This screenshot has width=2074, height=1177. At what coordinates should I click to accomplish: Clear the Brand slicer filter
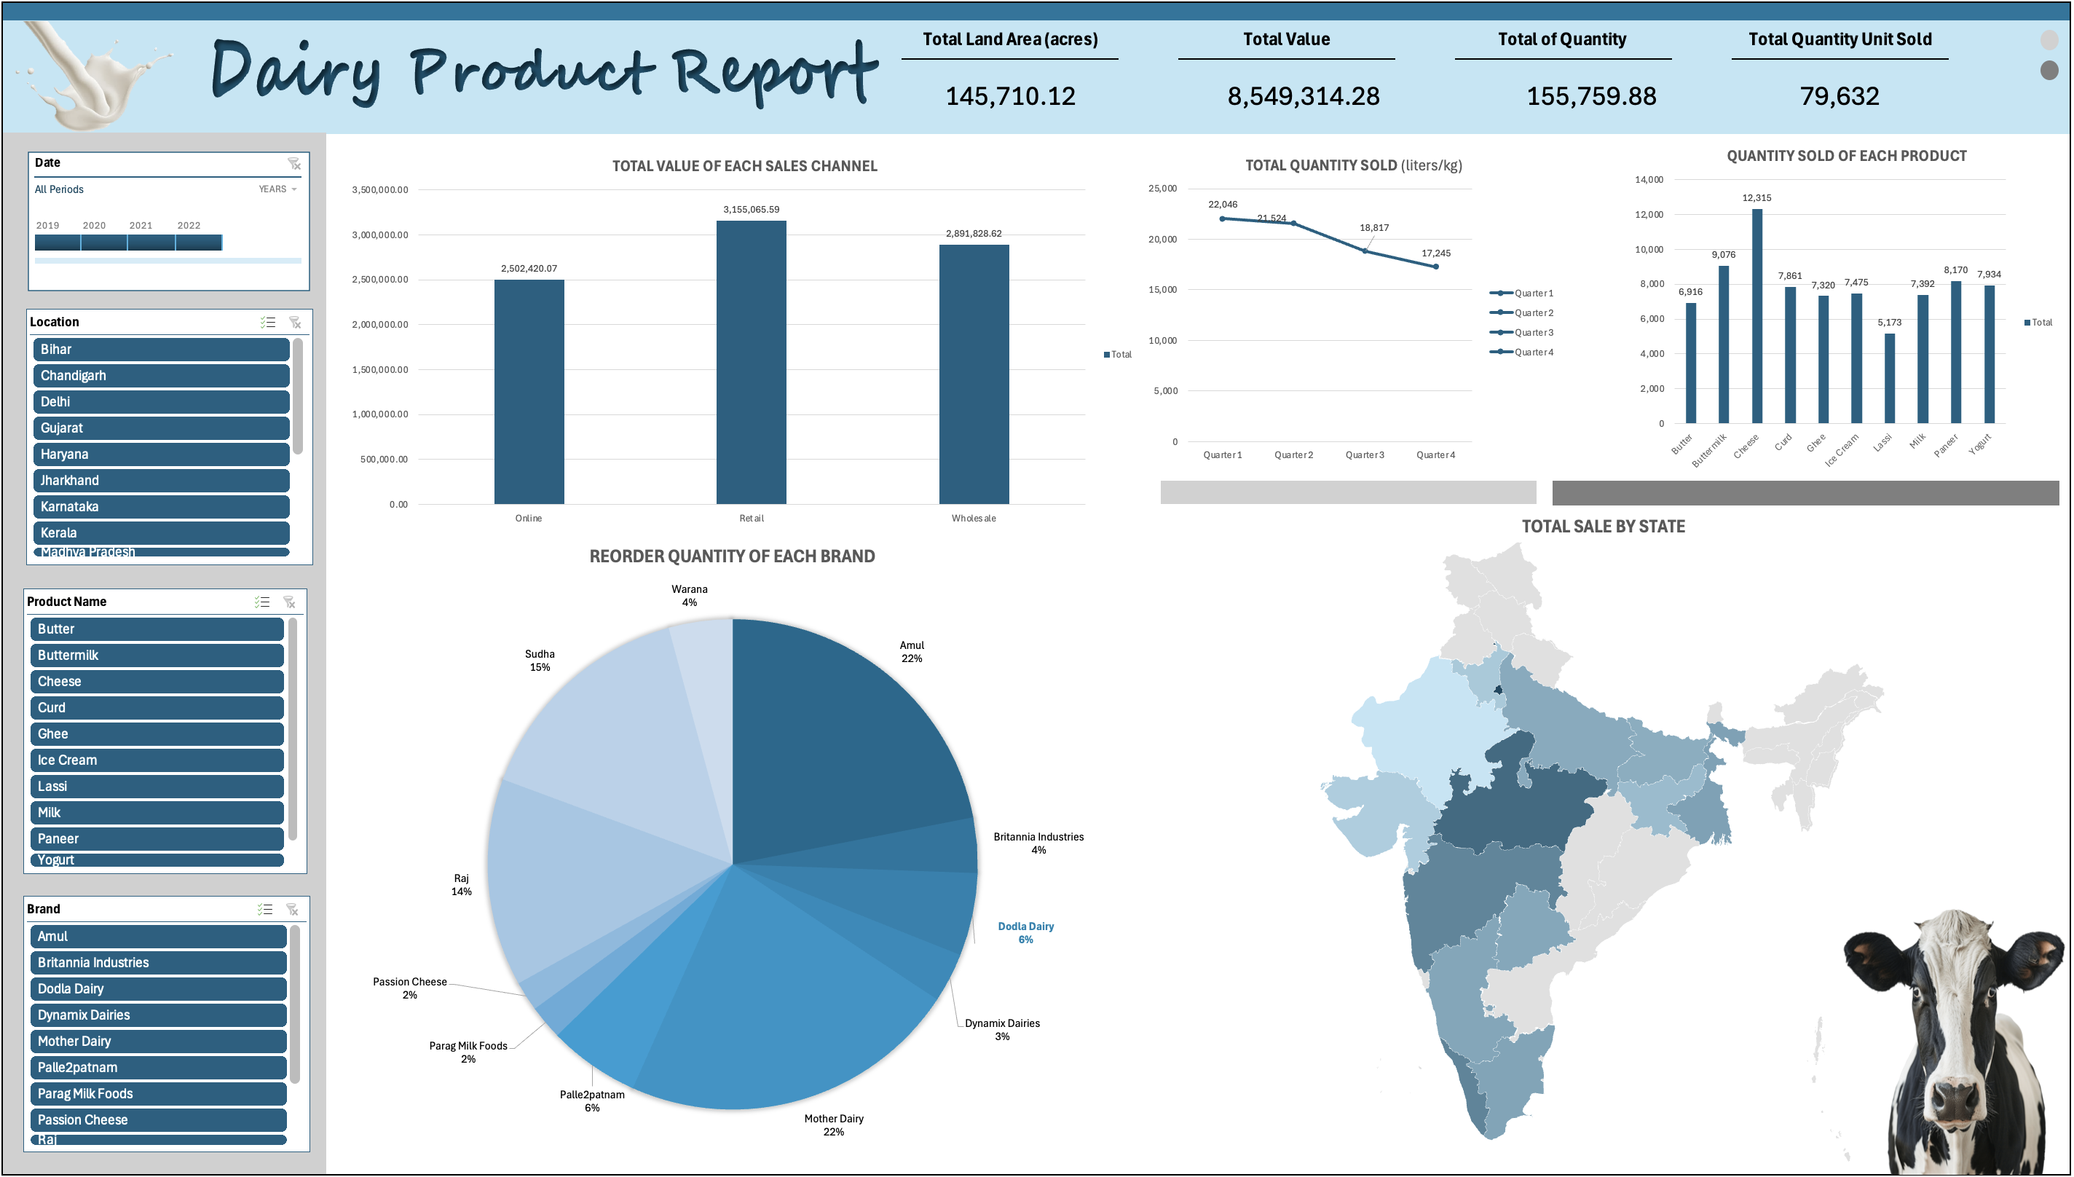point(293,910)
